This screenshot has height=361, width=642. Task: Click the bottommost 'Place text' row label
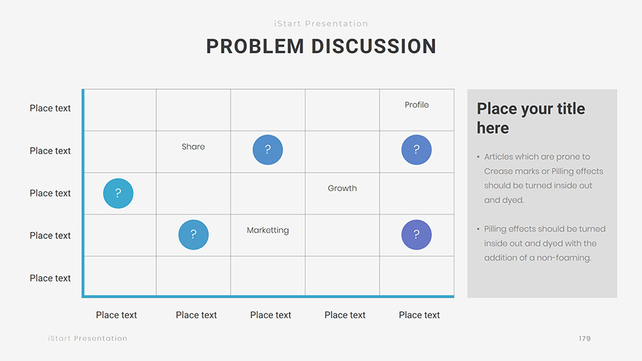coord(50,278)
